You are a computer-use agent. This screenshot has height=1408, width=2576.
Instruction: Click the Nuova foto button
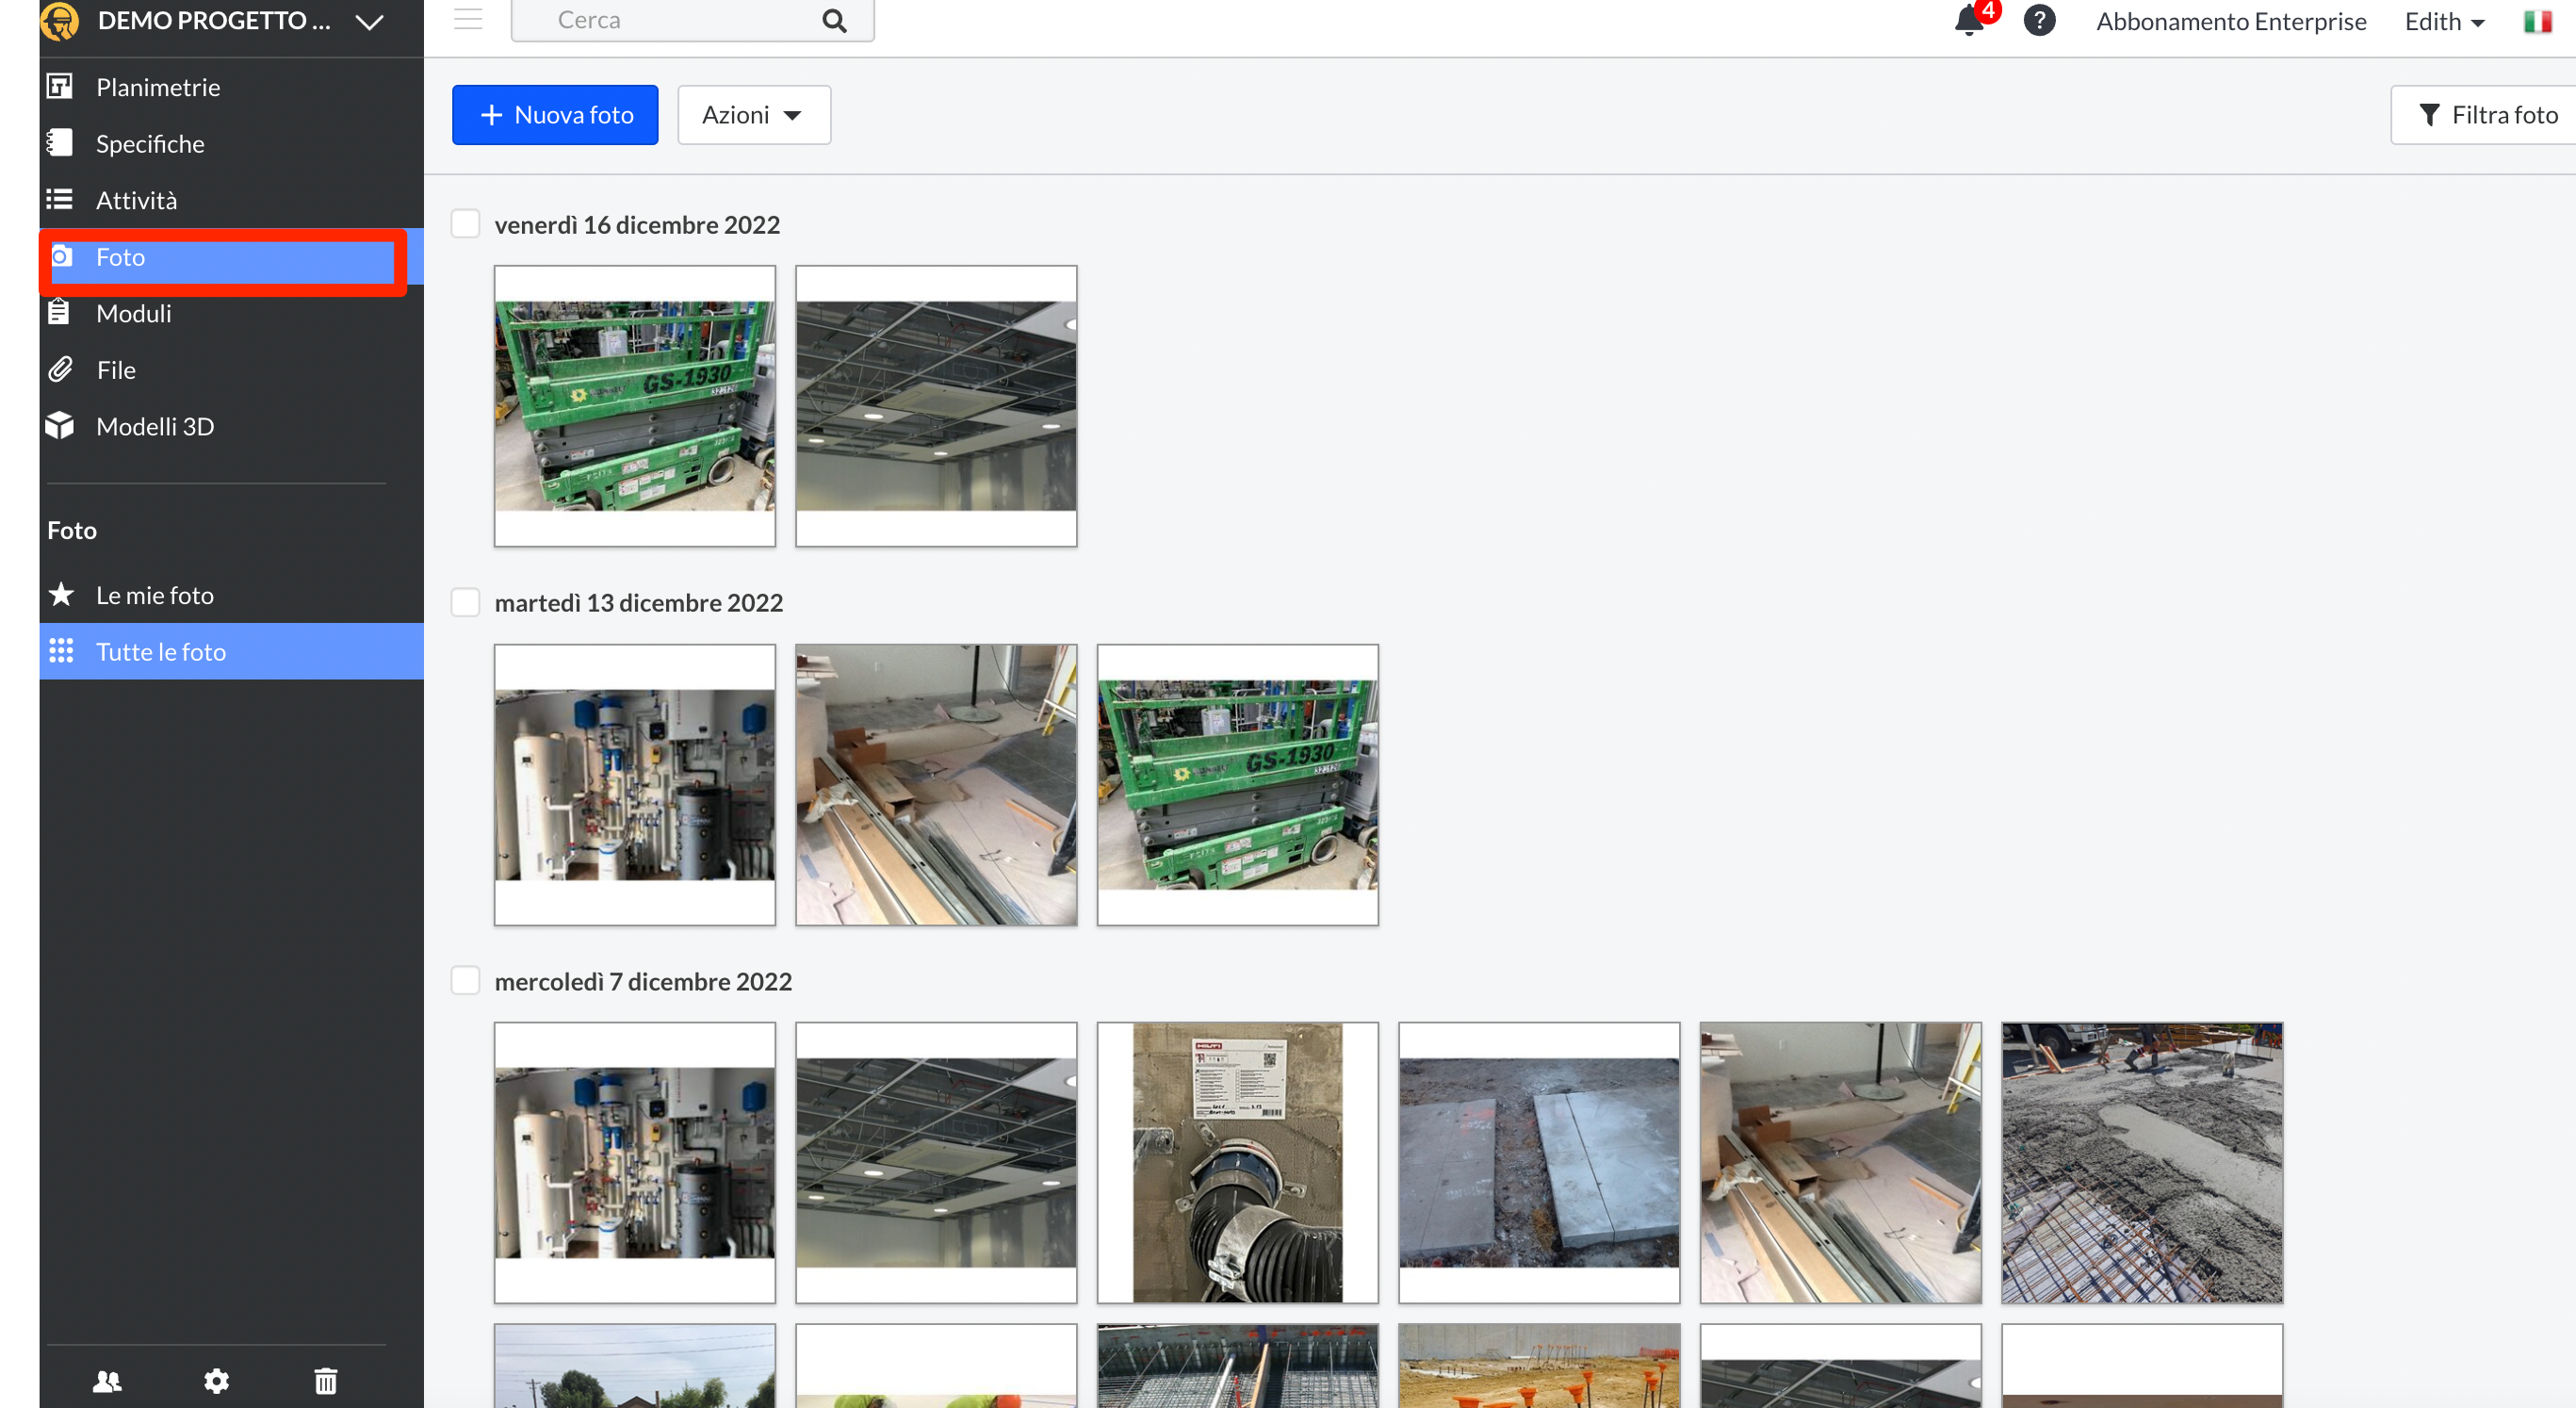[x=555, y=115]
